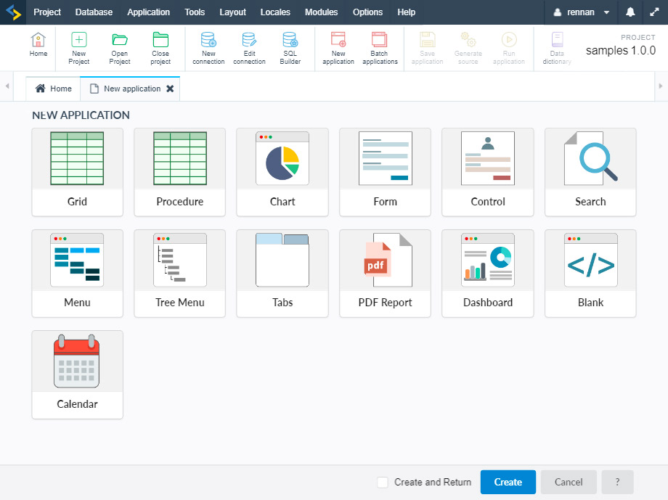Click the fullscreen expand arrows icon

tap(654, 12)
